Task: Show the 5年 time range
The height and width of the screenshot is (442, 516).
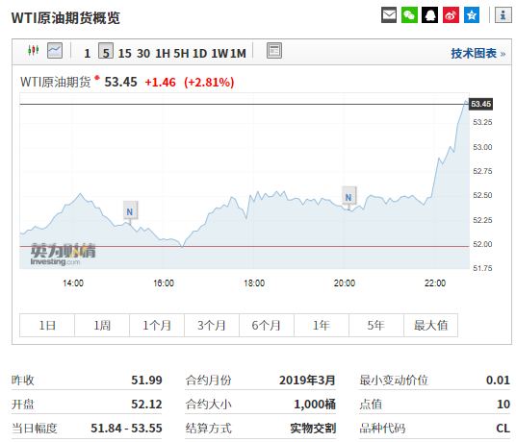Action: click(x=376, y=325)
